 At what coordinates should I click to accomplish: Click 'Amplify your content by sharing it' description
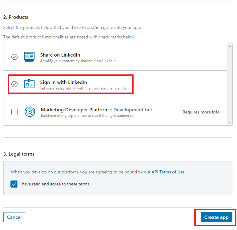pyautogui.click(x=78, y=61)
